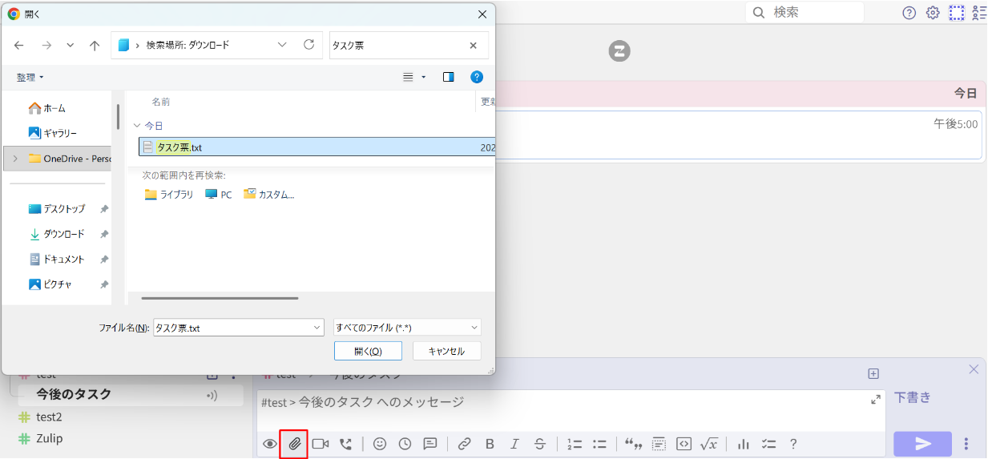Open デスクトップ in navigation pane
Screen dimensions: 988x459
coord(56,209)
